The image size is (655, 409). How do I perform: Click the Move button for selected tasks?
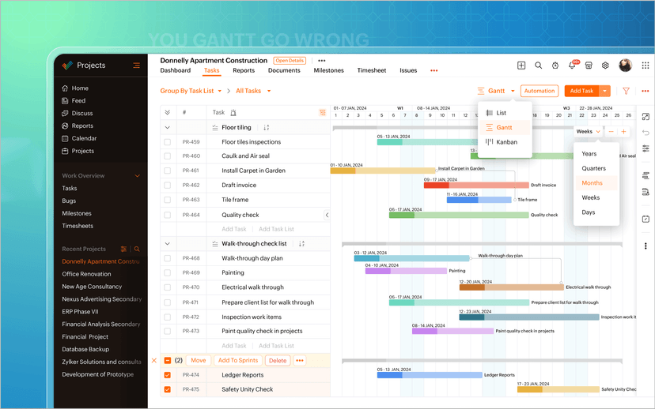(199, 361)
